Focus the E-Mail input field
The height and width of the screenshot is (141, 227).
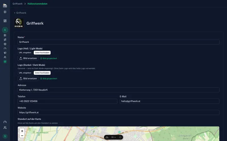coord(169,101)
